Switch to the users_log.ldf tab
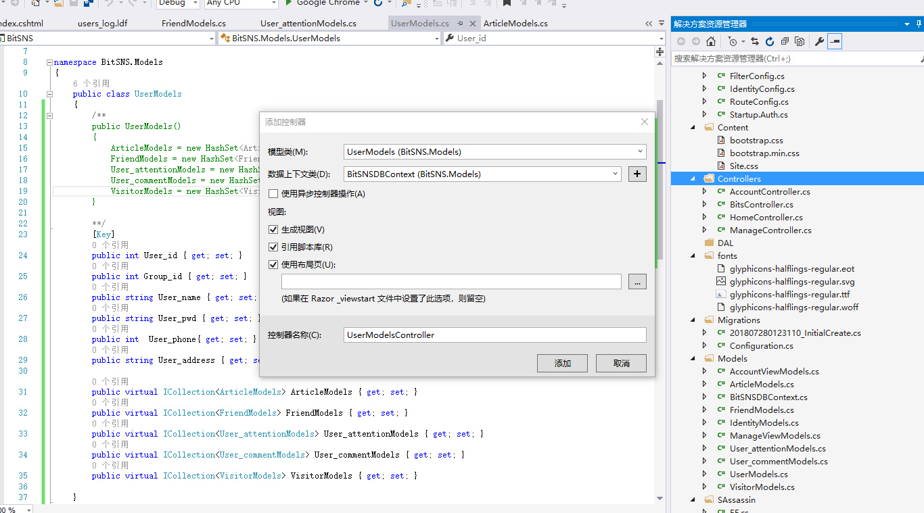 [x=102, y=23]
